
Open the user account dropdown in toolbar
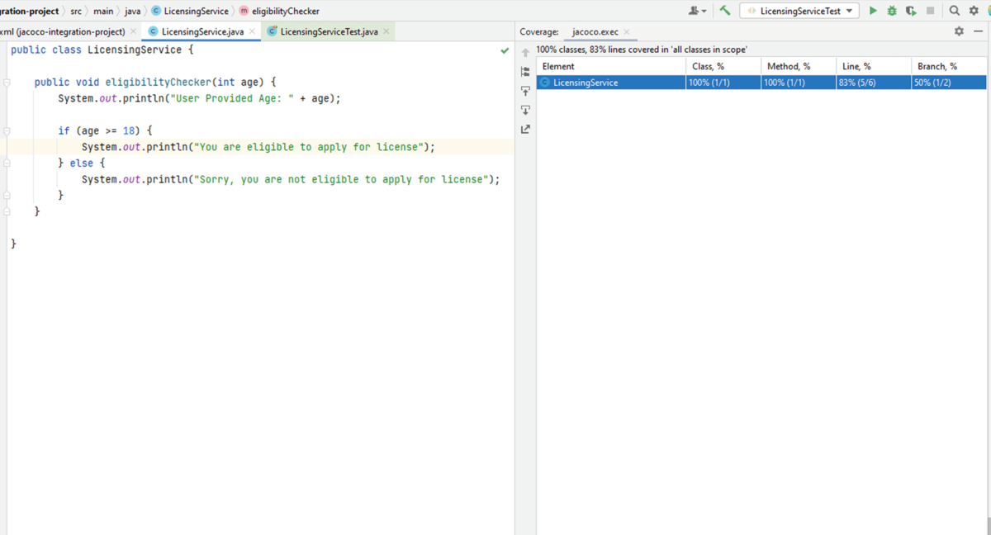click(698, 11)
